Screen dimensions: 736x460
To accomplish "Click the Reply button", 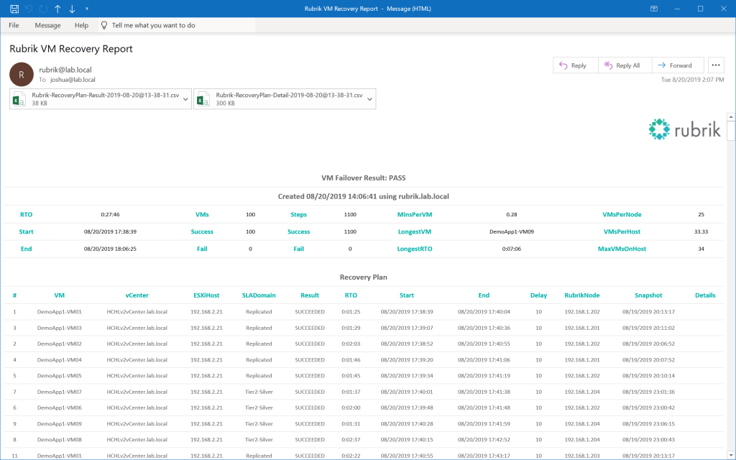I will pyautogui.click(x=574, y=65).
